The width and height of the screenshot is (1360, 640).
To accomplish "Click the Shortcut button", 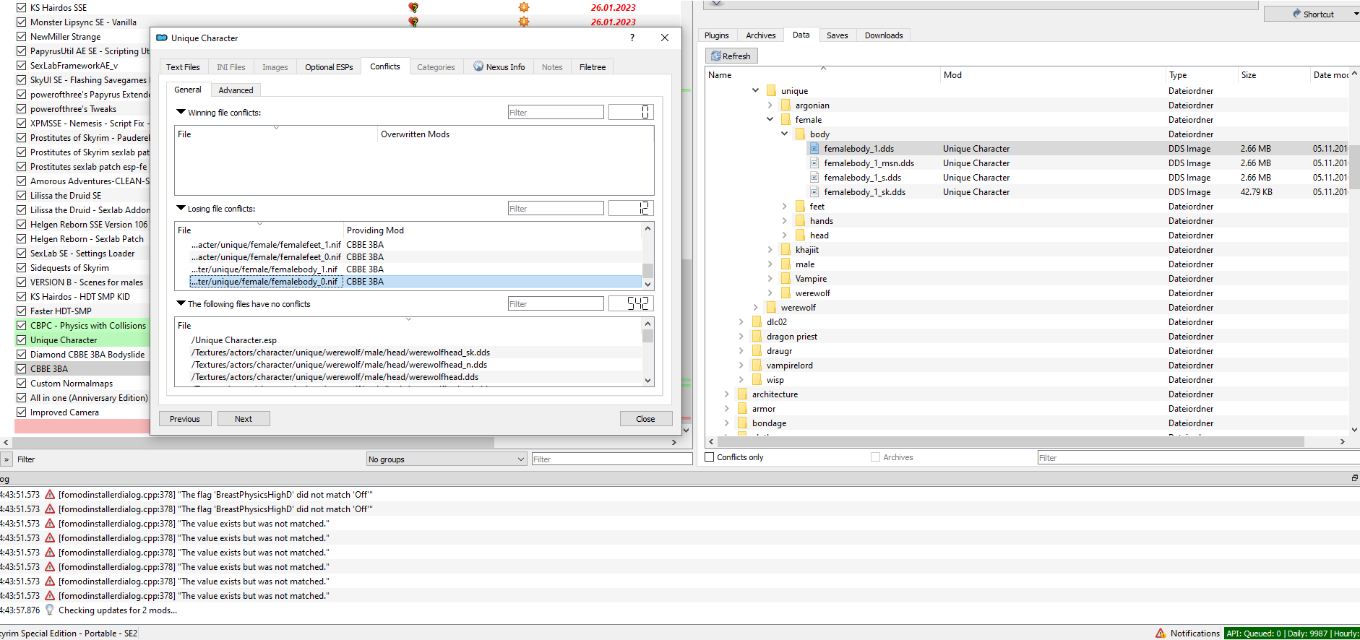I will point(1312,14).
